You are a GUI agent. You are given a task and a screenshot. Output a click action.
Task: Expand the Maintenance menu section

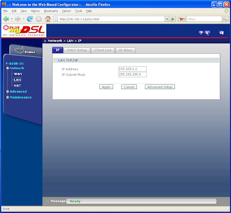(8, 98)
